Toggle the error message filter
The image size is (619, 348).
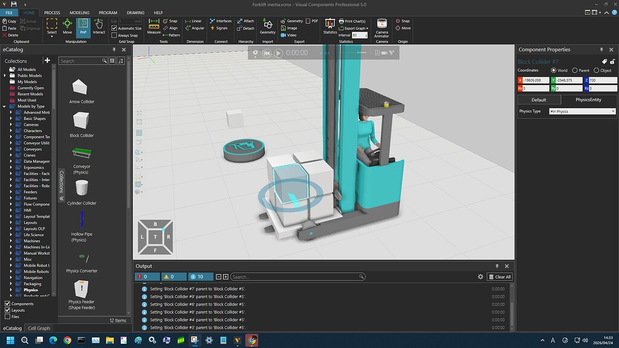[x=147, y=277]
